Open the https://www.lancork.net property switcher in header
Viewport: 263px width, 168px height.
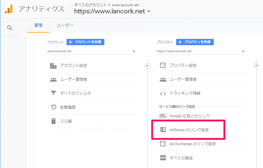tap(112, 11)
